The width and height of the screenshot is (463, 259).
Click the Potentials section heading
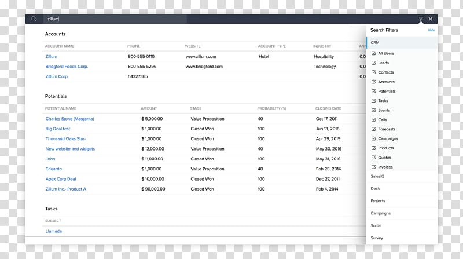coord(56,96)
